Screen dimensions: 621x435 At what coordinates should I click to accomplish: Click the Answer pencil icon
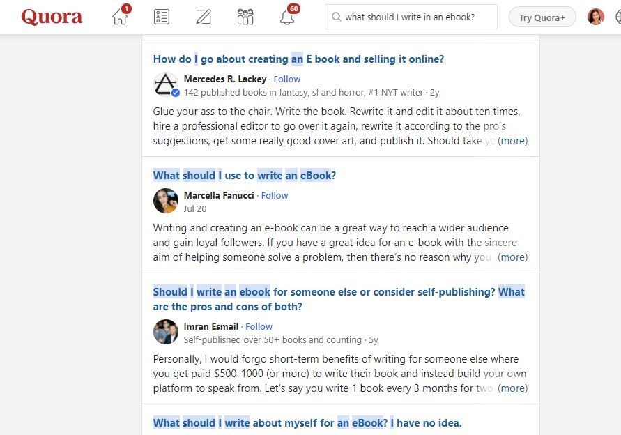click(204, 17)
